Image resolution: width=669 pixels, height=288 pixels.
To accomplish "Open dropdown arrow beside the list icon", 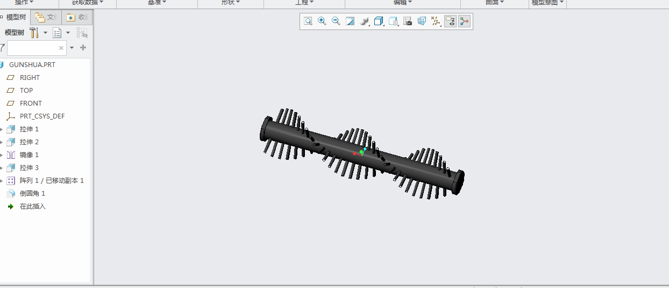I will 68,33.
